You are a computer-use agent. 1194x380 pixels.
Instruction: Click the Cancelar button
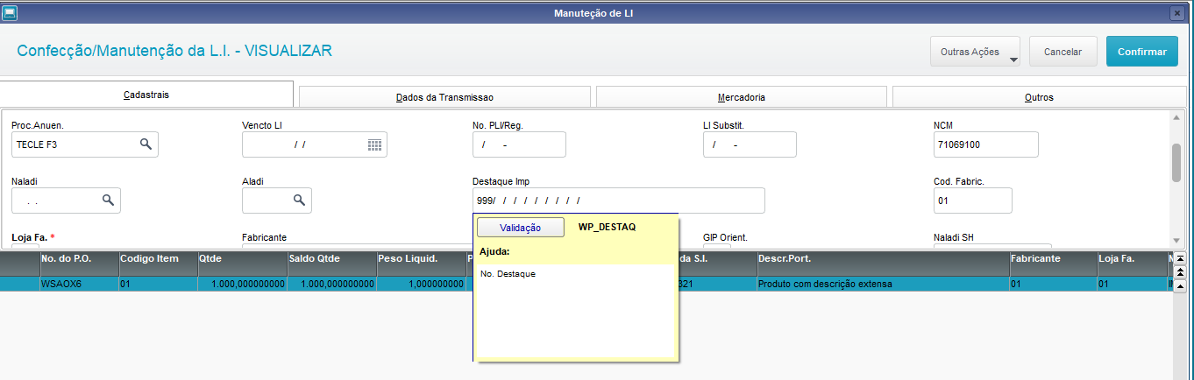click(x=1063, y=52)
